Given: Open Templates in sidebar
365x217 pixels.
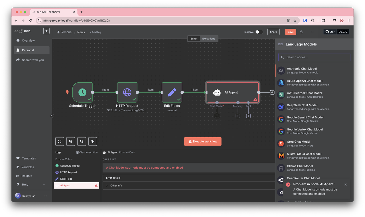Looking at the screenshot, I should [32, 158].
